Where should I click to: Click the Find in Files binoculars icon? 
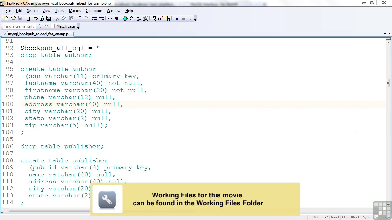point(168,19)
